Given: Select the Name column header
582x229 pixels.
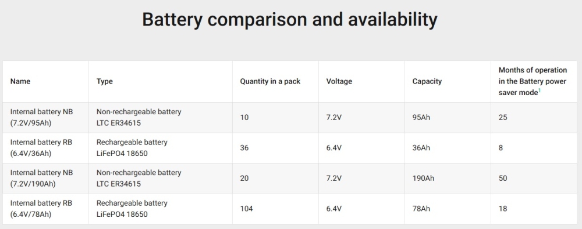Looking at the screenshot, I should pyautogui.click(x=20, y=81).
